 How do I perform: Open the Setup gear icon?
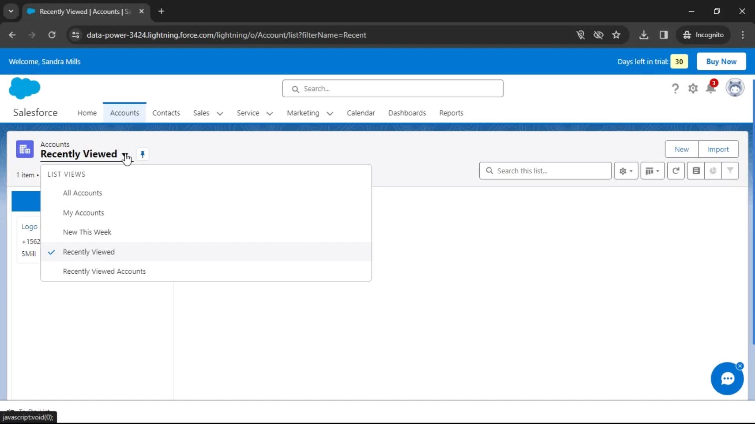[693, 89]
